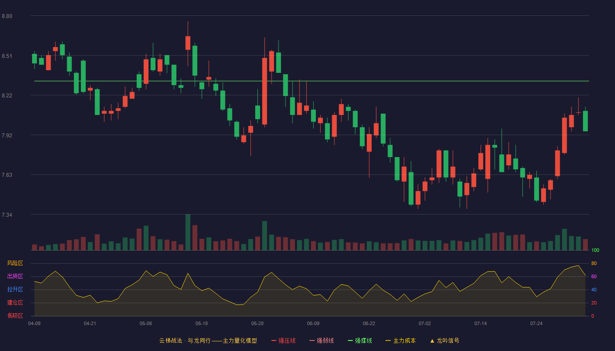Click the 60 indicator axis value
The height and width of the screenshot is (351, 615).
[x=594, y=276]
